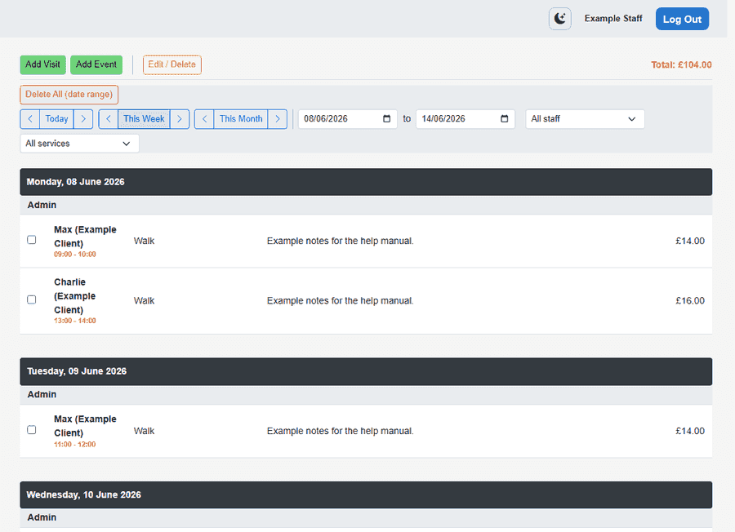Screen dimensions: 735x532
Task: Click Admin label under Wednesday header
Action: click(42, 517)
